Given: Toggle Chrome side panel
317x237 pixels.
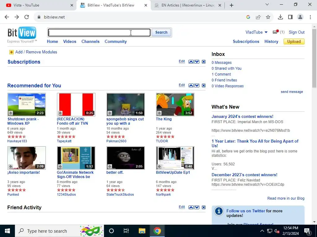Looking at the screenshot, I should pos(290,17).
